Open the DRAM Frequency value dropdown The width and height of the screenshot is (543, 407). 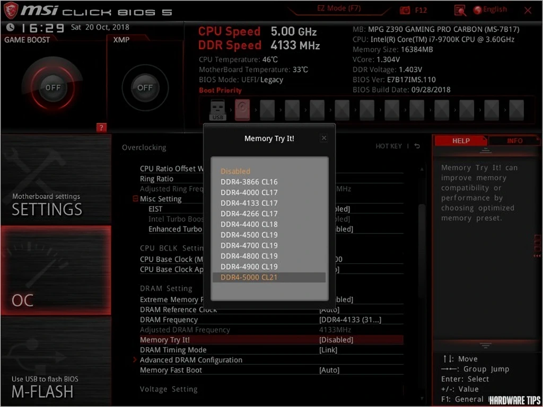coord(350,320)
